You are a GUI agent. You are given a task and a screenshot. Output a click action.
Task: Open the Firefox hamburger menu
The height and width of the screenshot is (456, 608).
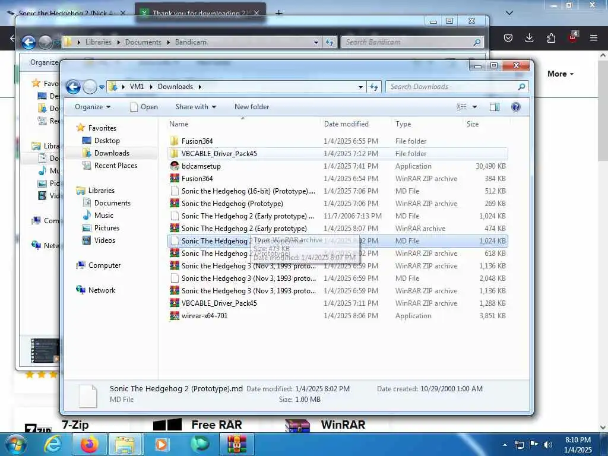(593, 38)
